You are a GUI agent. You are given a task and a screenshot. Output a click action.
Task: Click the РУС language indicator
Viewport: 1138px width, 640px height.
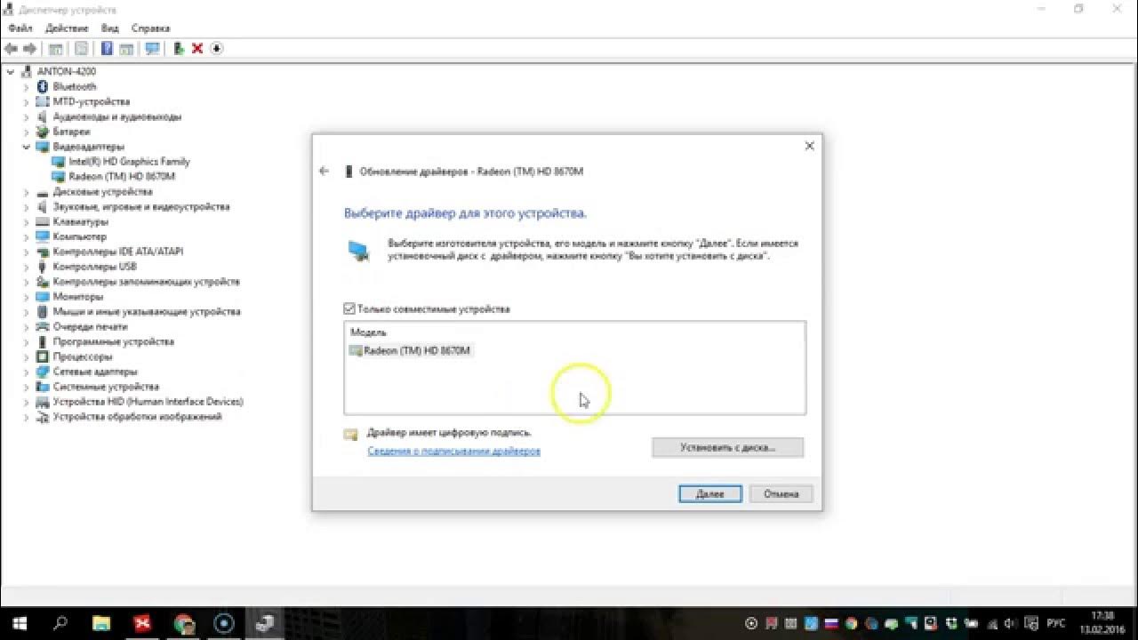tap(1054, 623)
